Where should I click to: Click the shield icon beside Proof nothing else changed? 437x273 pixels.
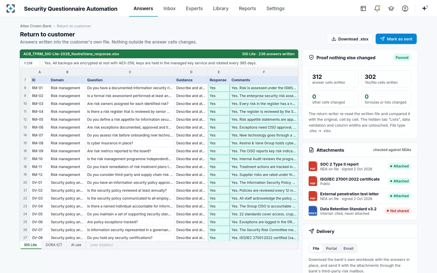pyautogui.click(x=311, y=58)
